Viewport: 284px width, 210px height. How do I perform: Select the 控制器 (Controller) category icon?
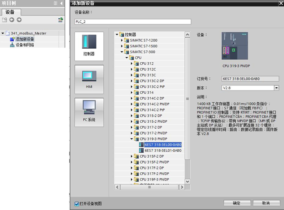tap(89, 46)
